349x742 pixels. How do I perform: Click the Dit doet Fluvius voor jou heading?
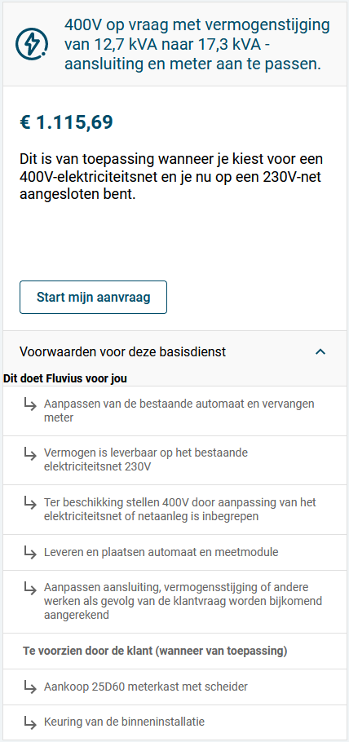tap(65, 378)
